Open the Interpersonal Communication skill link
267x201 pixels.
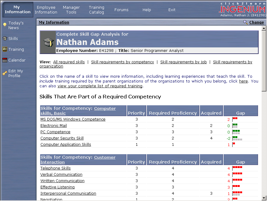pyautogui.click(x=68, y=193)
